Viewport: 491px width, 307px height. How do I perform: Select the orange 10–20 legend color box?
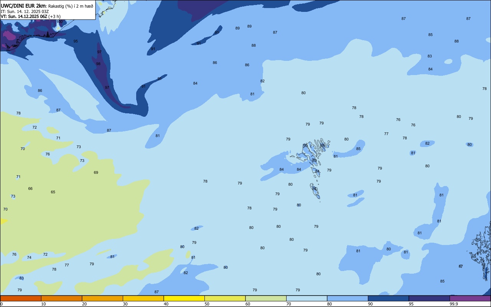click(x=61, y=298)
